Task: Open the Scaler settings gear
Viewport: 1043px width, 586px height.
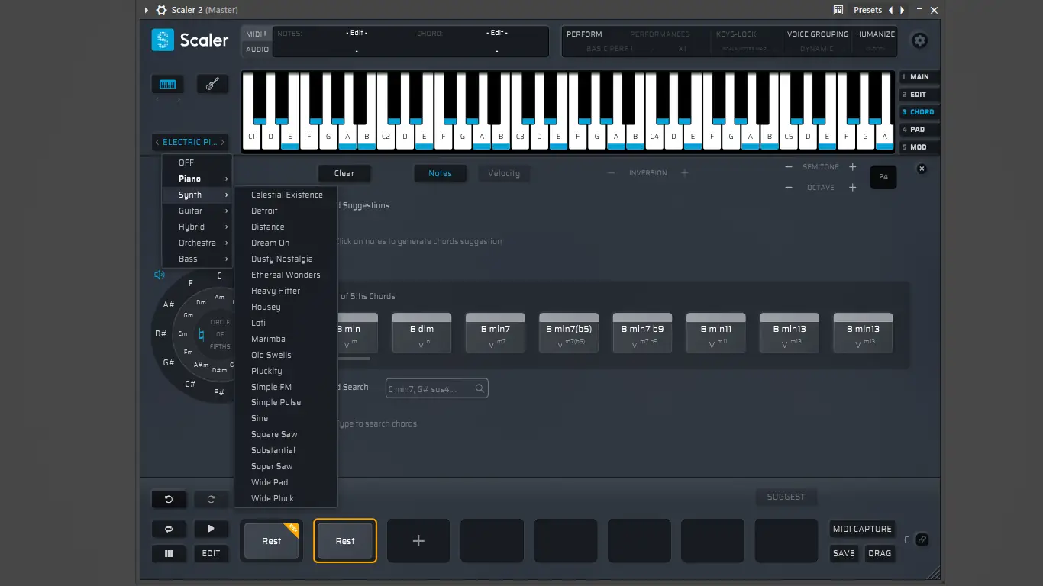Action: pos(920,40)
